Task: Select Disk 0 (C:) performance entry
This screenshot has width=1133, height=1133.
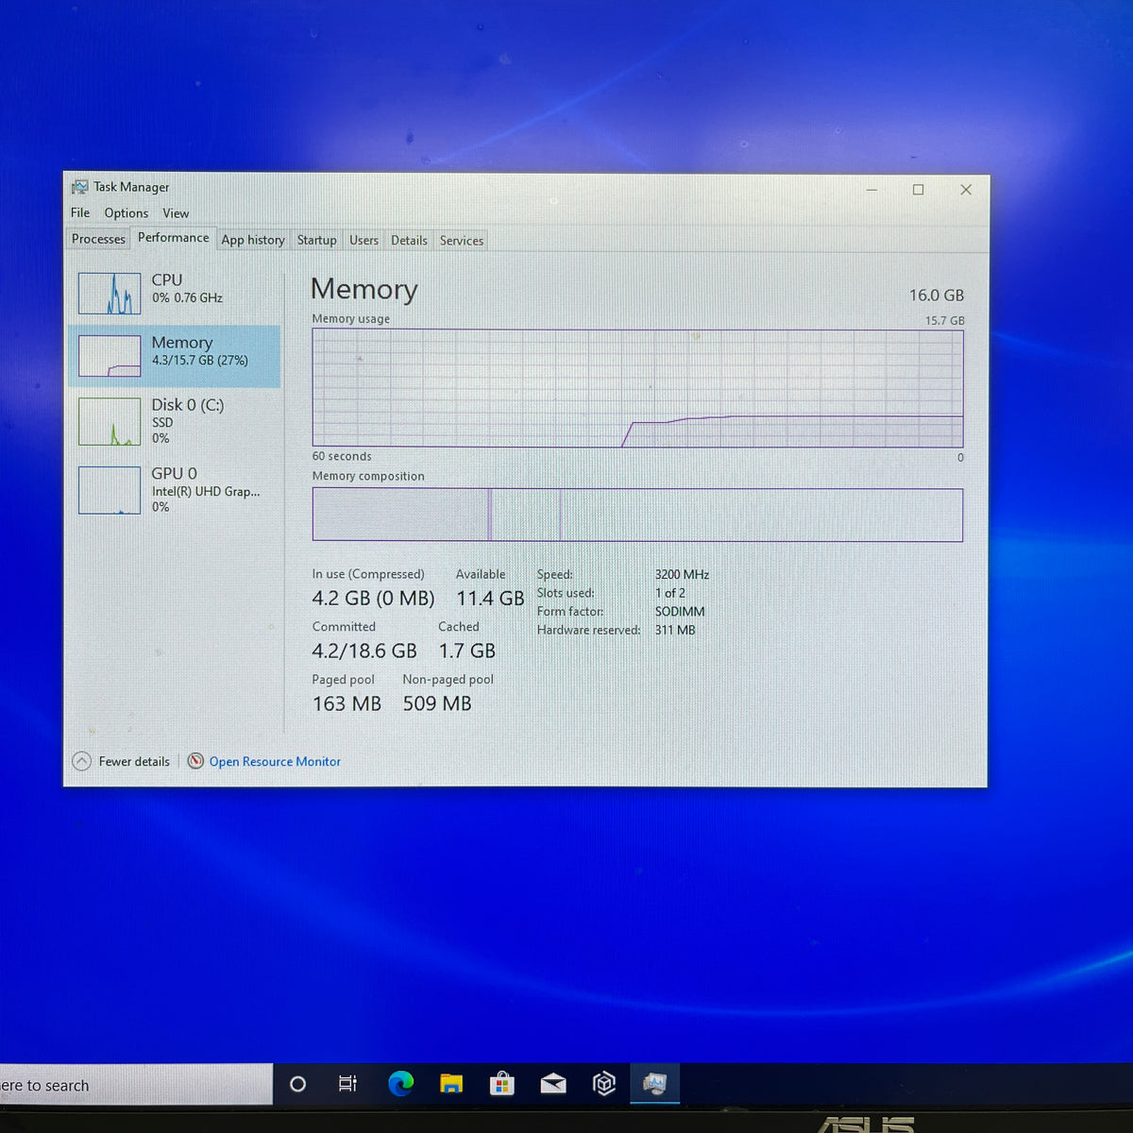Action: click(175, 420)
